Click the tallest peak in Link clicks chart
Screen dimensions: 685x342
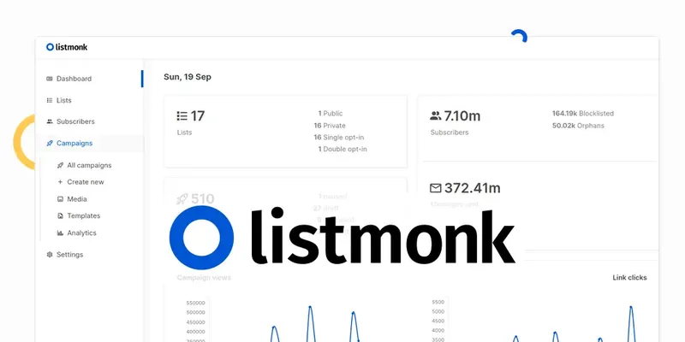631,307
